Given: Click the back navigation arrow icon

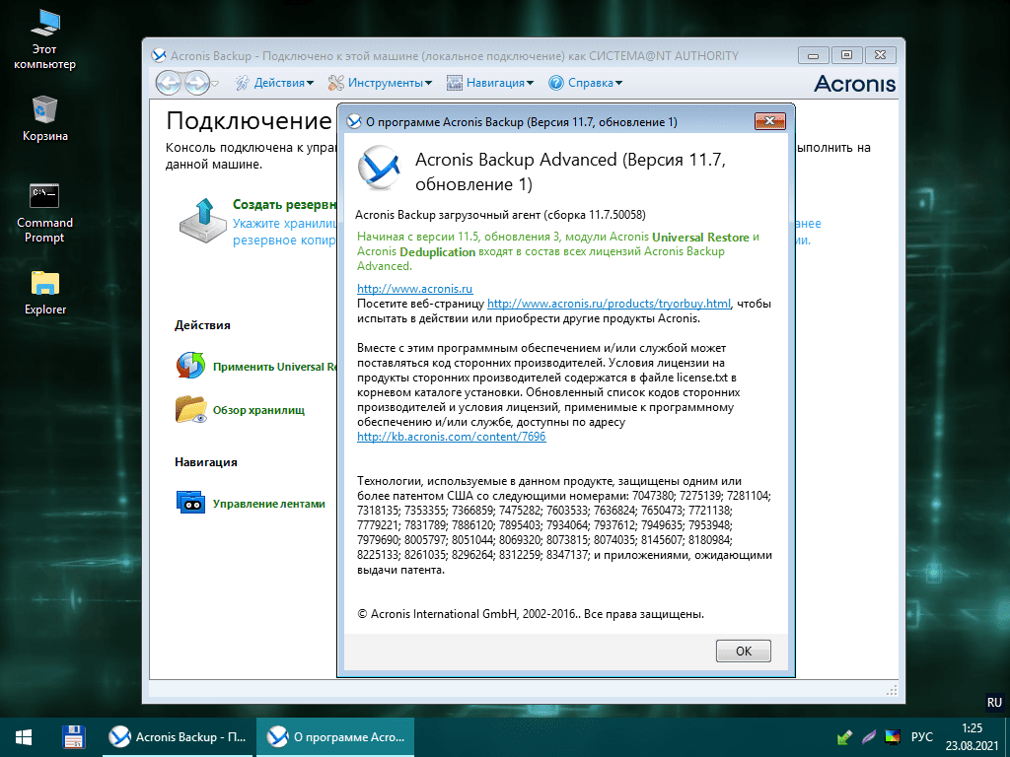Looking at the screenshot, I should (x=169, y=84).
